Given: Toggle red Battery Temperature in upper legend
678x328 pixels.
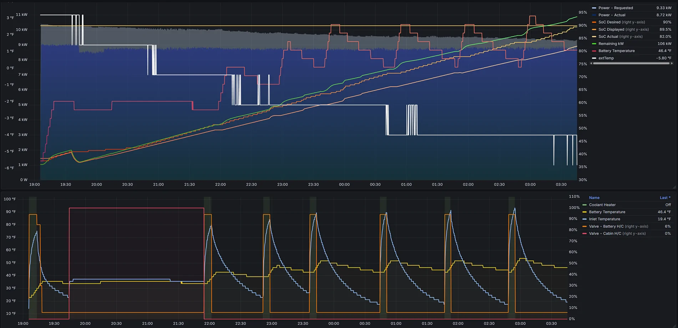Looking at the screenshot, I should 616,51.
